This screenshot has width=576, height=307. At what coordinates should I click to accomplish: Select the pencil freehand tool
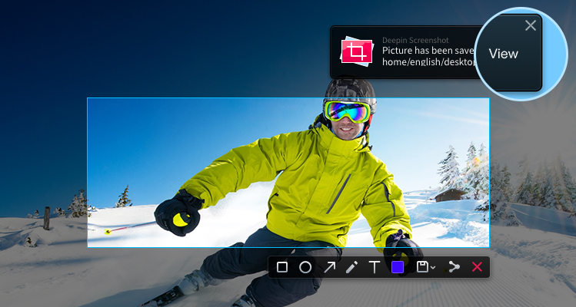[351, 267]
